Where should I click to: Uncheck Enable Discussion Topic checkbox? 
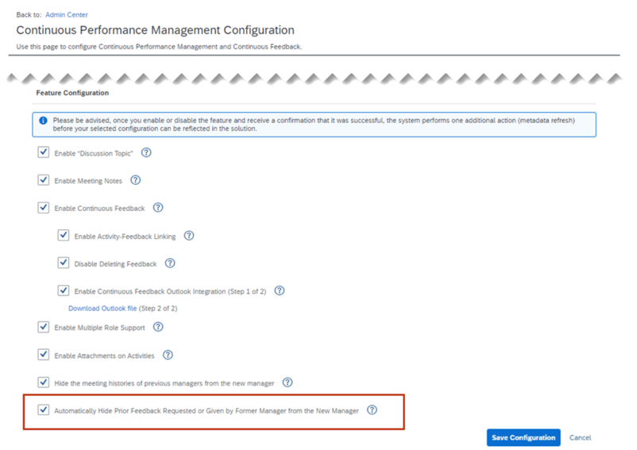(x=44, y=152)
